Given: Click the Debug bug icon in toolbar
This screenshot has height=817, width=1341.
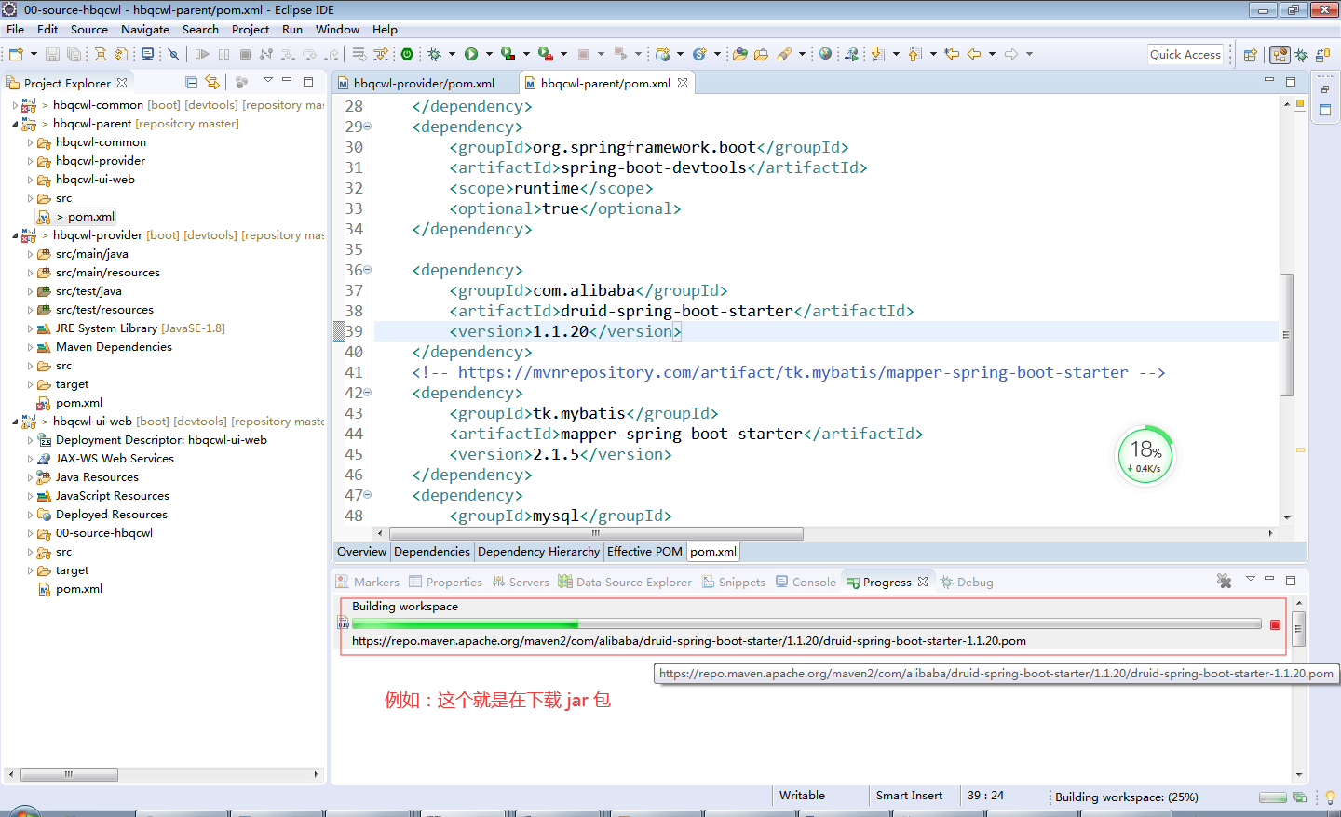Looking at the screenshot, I should (x=434, y=54).
